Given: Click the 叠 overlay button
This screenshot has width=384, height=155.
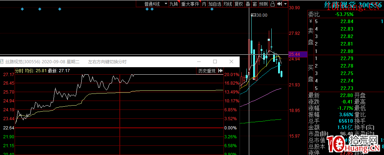Looking at the screenshot, I should pyautogui.click(x=248, y=4).
